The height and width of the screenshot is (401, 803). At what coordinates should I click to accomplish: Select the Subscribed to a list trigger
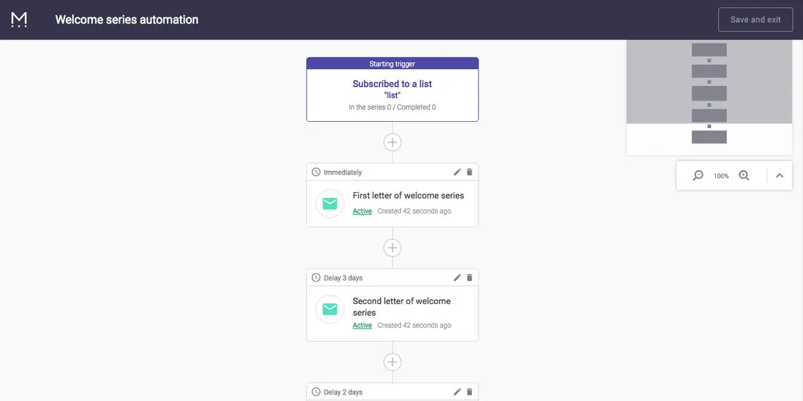[392, 89]
